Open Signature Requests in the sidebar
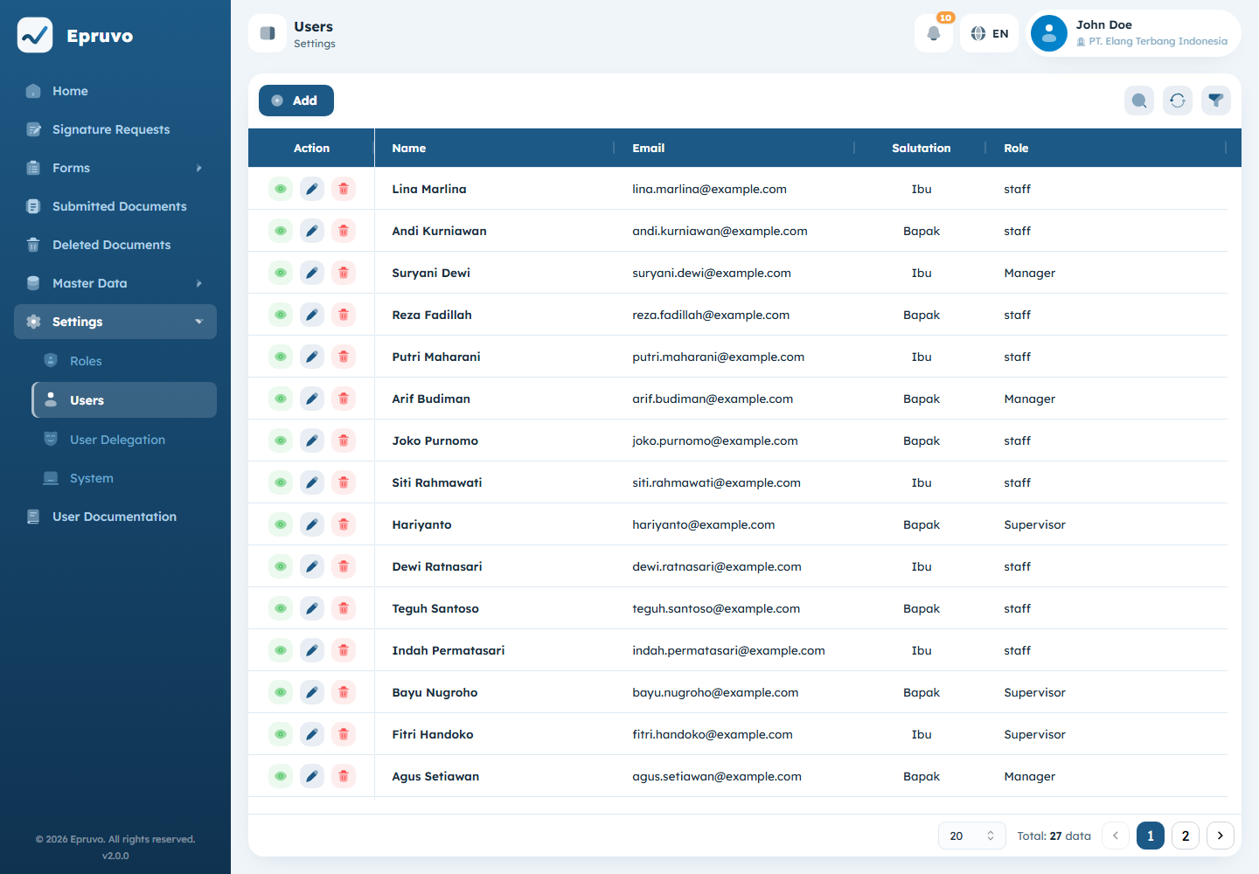Image resolution: width=1259 pixels, height=874 pixels. click(x=115, y=129)
